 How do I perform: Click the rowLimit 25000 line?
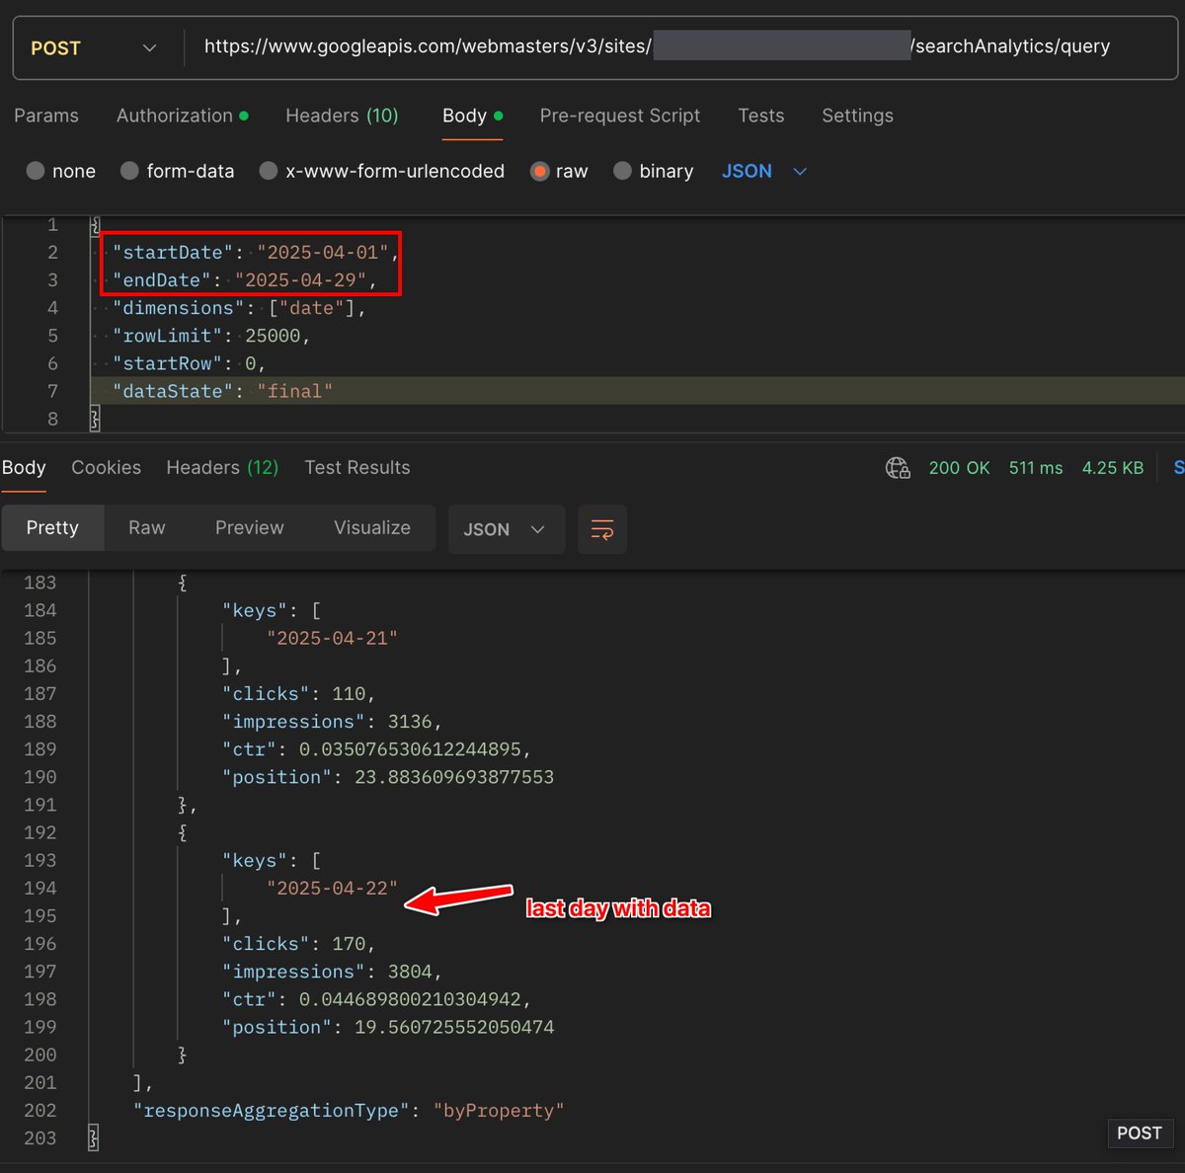211,336
